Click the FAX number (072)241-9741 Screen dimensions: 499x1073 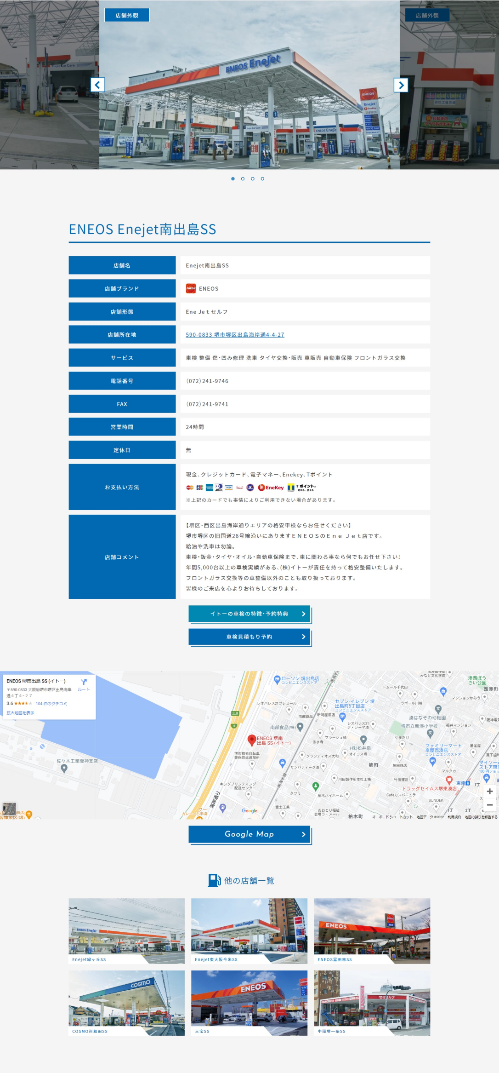(x=207, y=404)
